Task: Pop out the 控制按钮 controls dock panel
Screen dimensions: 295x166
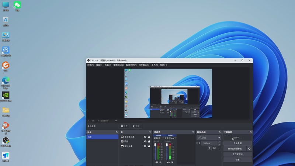Action: [x=251, y=132]
